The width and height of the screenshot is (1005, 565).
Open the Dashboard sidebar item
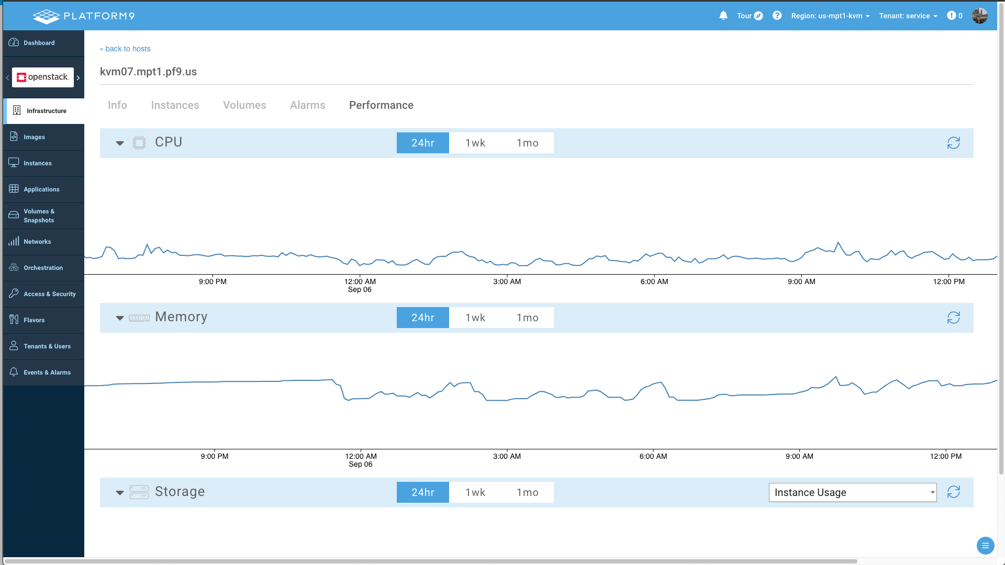39,43
